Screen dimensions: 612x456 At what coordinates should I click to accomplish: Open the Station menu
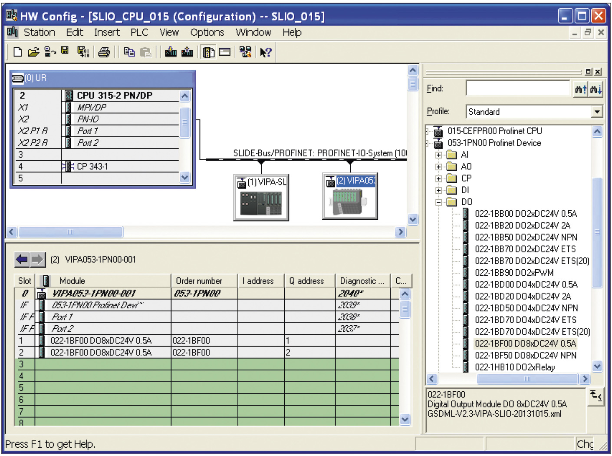(x=39, y=33)
